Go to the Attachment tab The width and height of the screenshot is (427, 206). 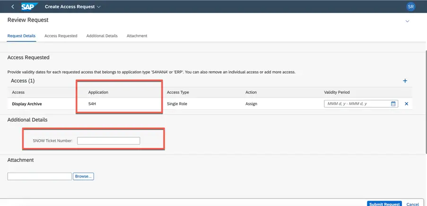[137, 36]
